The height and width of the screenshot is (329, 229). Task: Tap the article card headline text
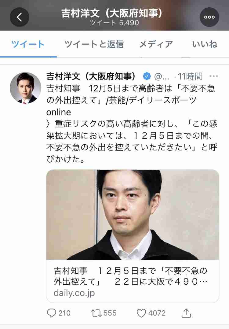130,276
